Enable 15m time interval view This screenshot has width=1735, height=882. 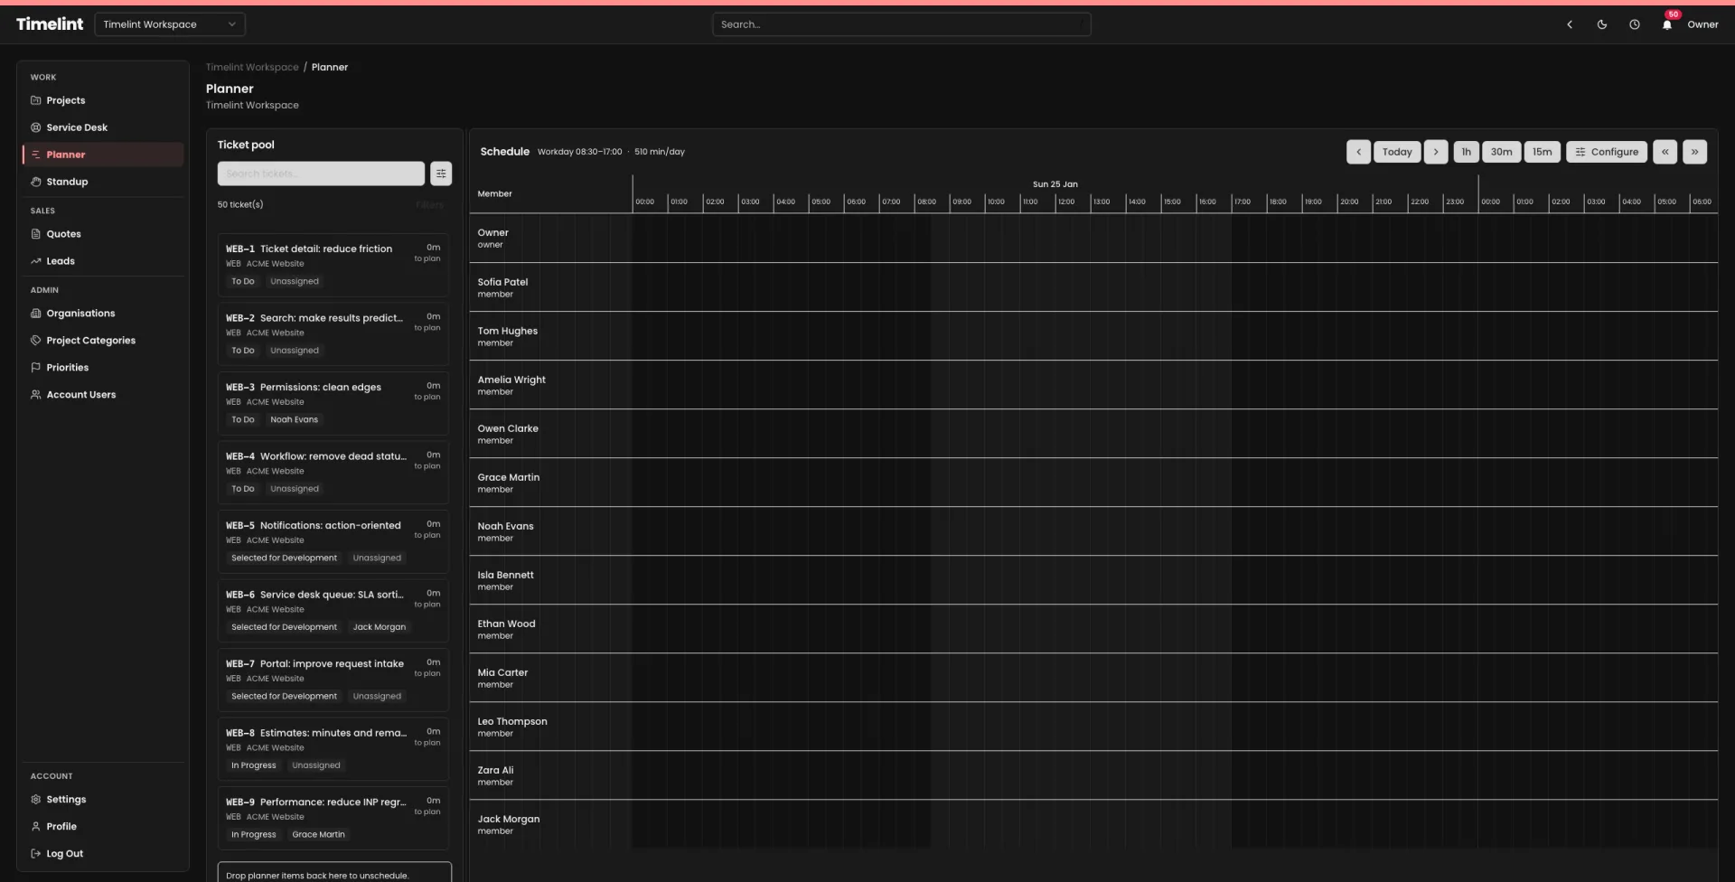(1542, 152)
